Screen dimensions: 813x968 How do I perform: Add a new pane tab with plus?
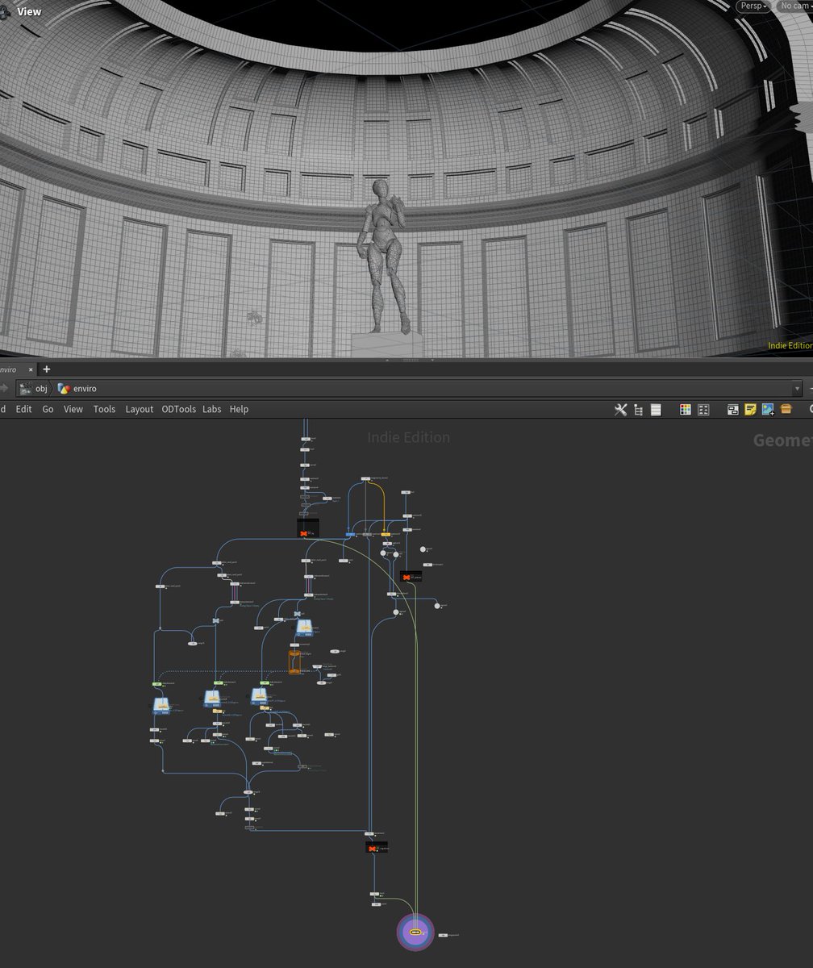(46, 369)
